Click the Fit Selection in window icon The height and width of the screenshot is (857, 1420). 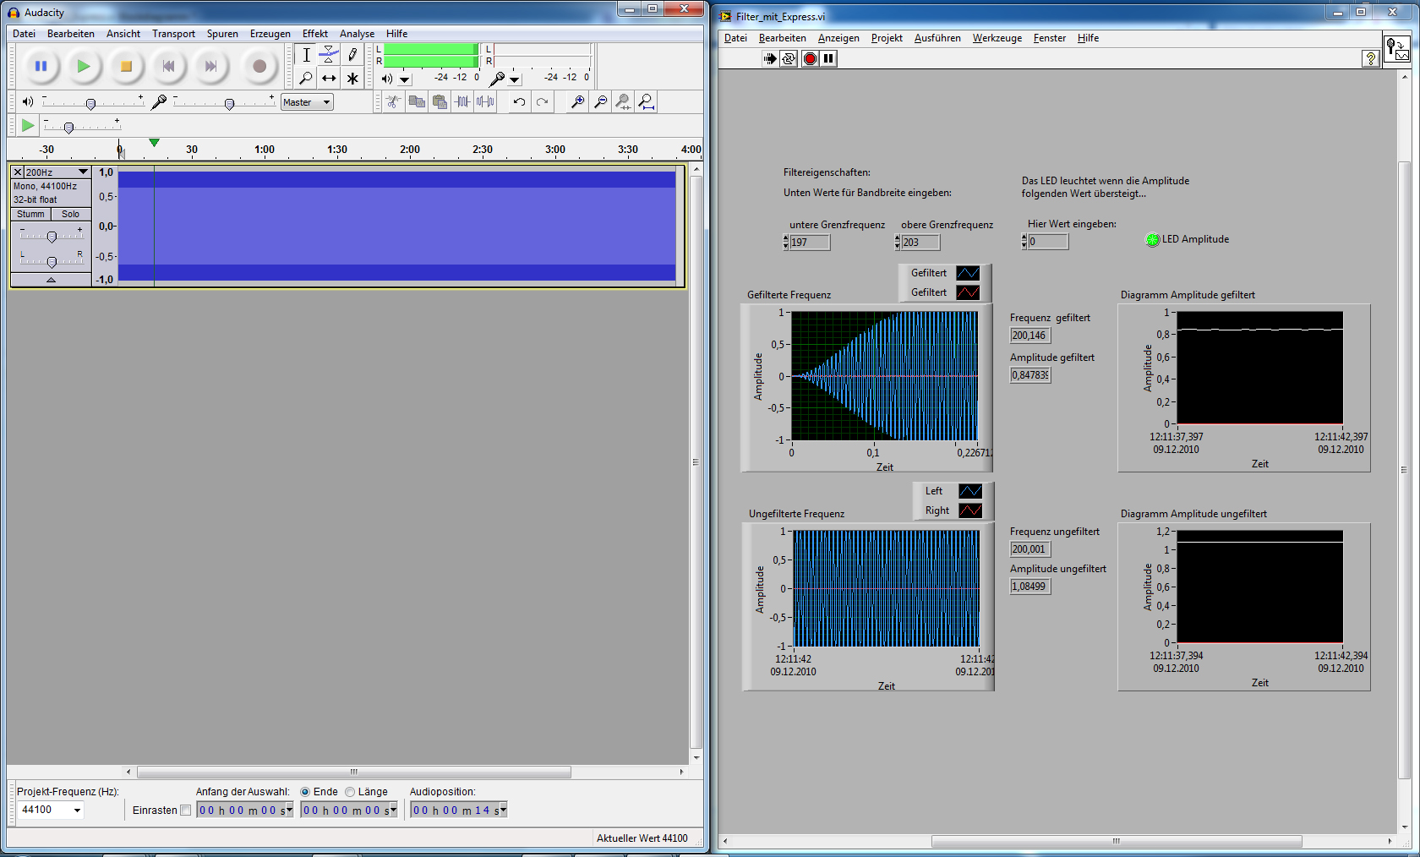(623, 101)
